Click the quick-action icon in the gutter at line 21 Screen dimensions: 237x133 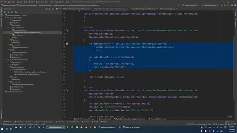(67, 44)
